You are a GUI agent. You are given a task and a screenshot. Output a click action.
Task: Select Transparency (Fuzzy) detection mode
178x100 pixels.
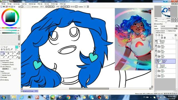[1, 64]
